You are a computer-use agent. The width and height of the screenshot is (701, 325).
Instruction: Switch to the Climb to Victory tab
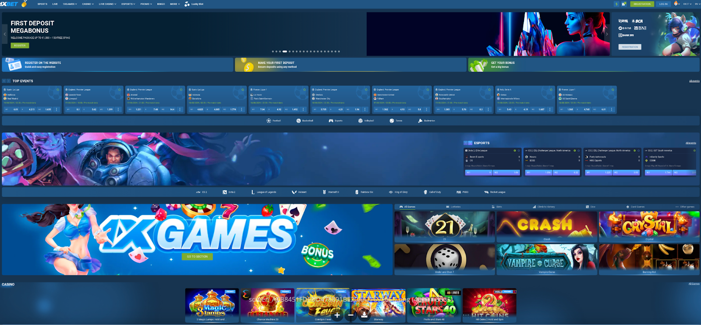coord(544,207)
